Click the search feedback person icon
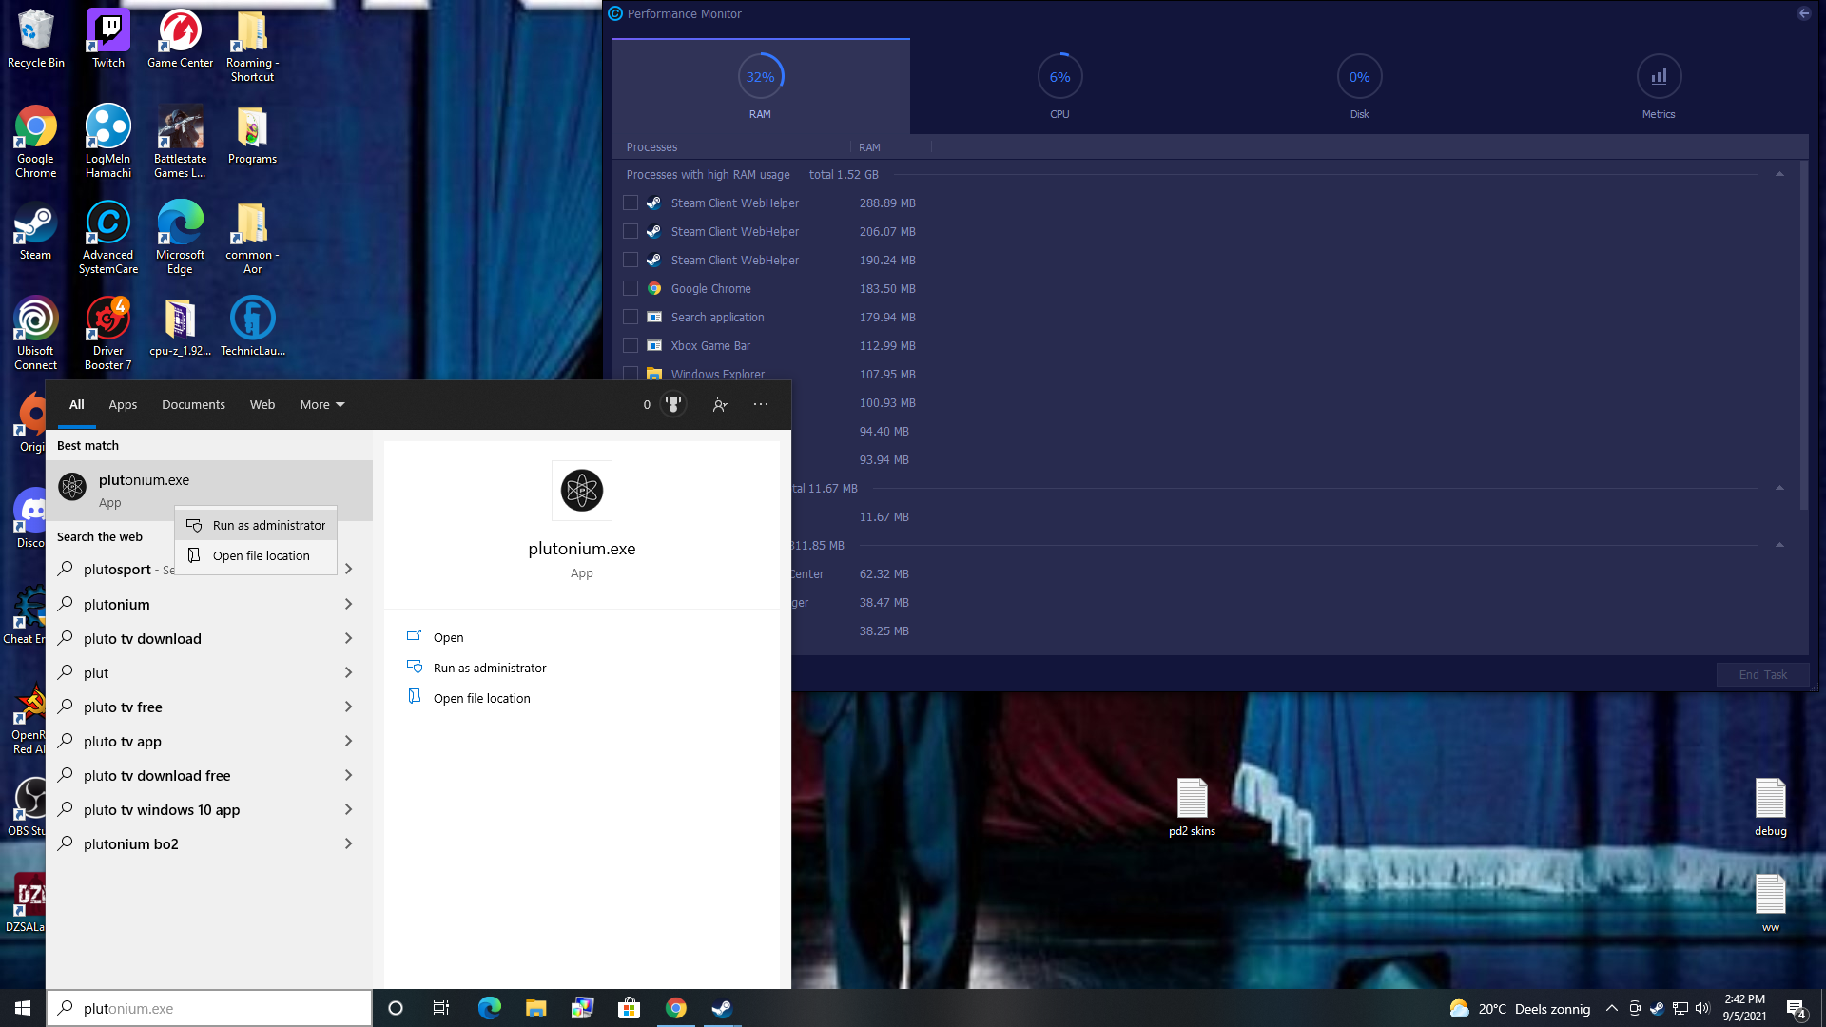 coord(721,404)
